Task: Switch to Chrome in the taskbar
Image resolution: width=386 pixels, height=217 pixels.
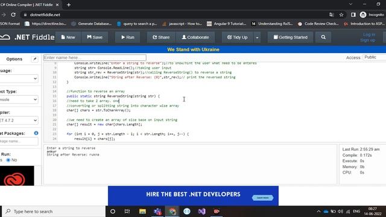Action: [x=172, y=212]
